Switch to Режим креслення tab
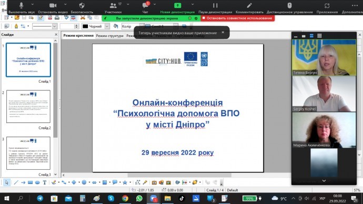Image resolution: width=363 pixels, height=204 pixels. click(78, 36)
